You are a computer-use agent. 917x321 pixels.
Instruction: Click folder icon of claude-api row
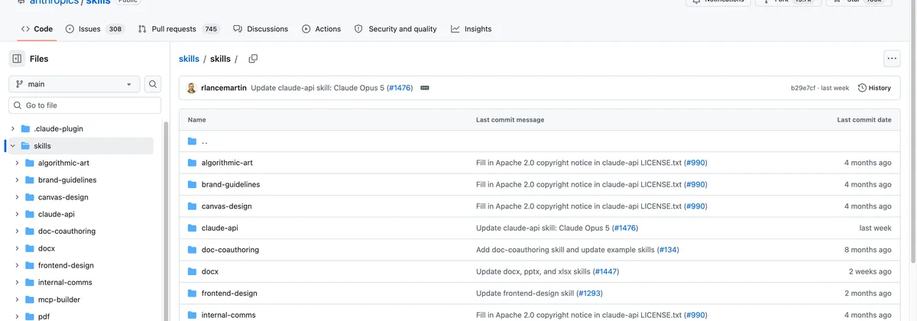coord(193,228)
